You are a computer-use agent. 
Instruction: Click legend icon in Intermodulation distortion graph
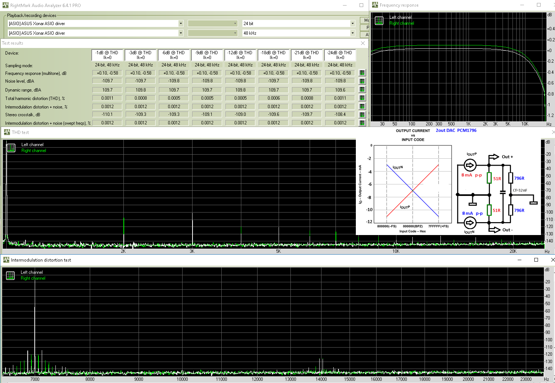click(x=10, y=276)
